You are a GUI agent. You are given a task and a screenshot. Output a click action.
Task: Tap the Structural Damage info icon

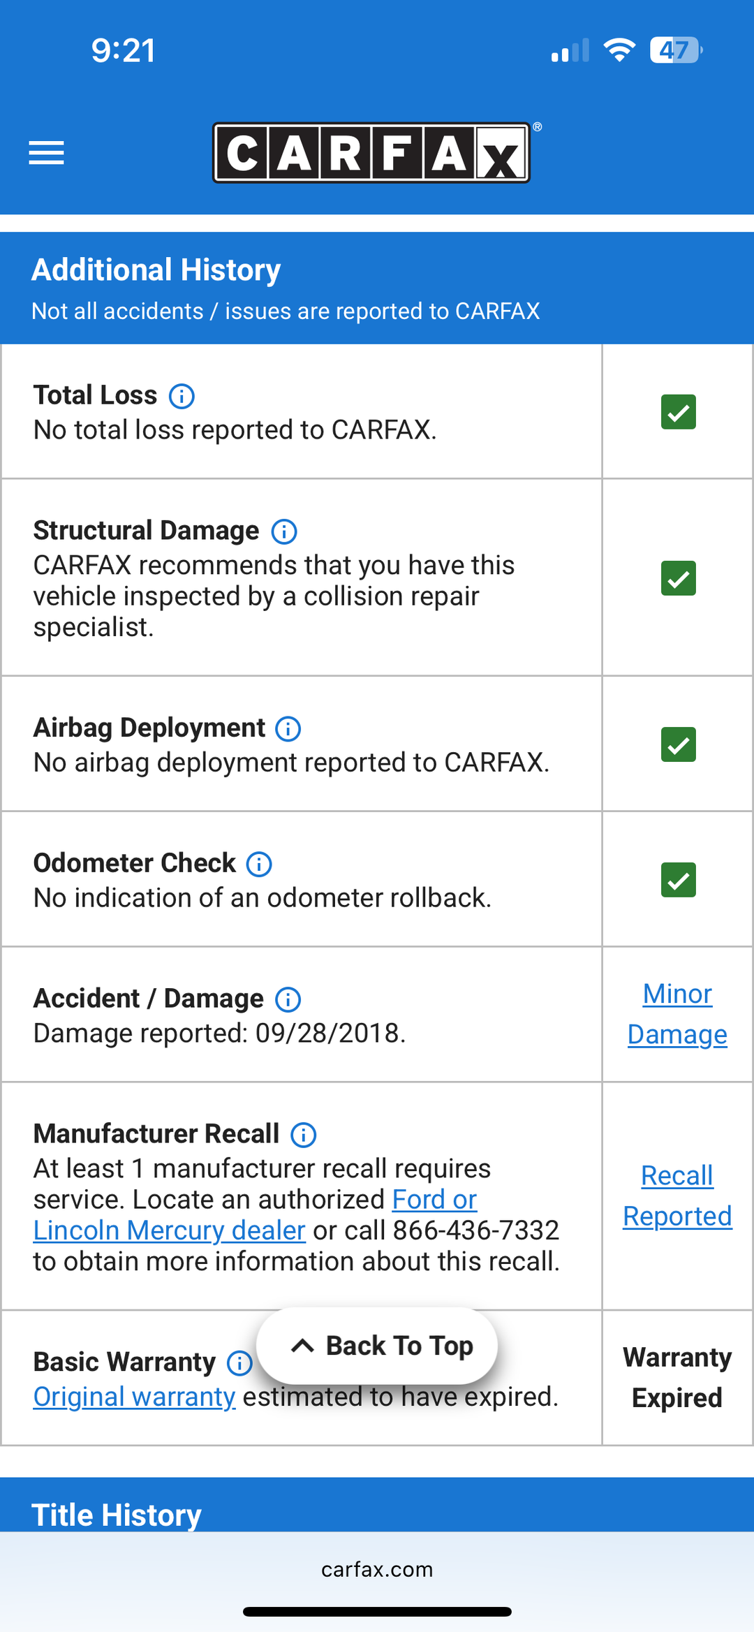point(284,531)
